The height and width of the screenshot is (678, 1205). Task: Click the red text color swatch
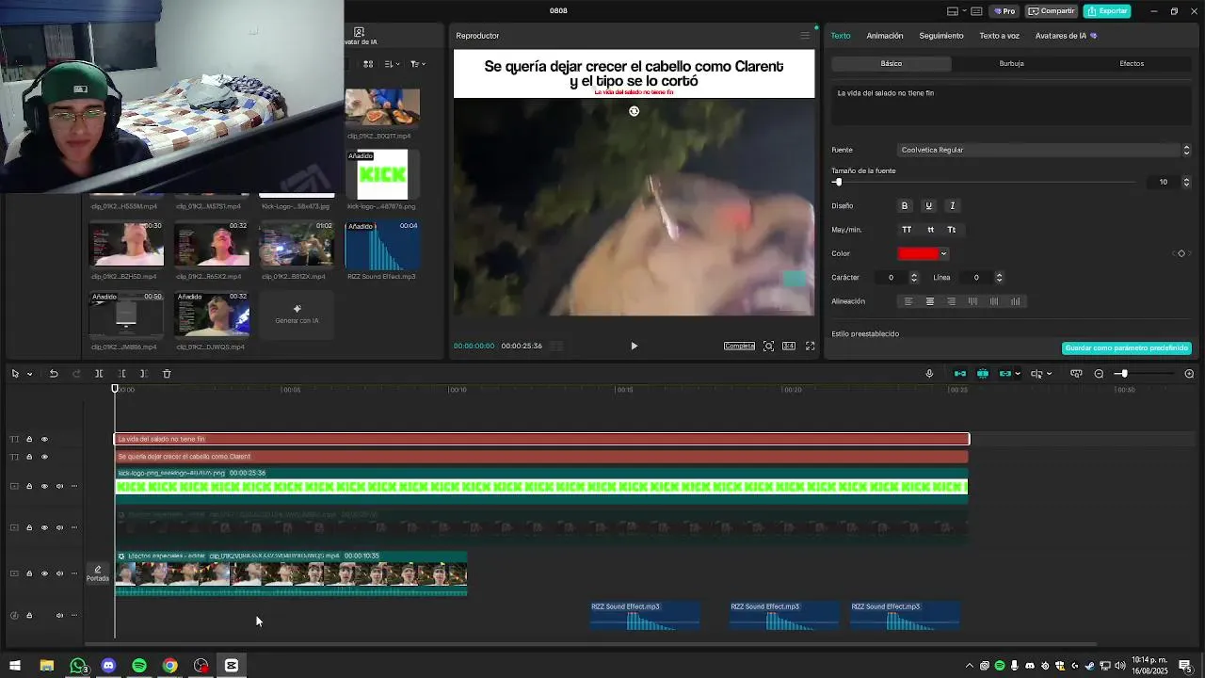[918, 253]
